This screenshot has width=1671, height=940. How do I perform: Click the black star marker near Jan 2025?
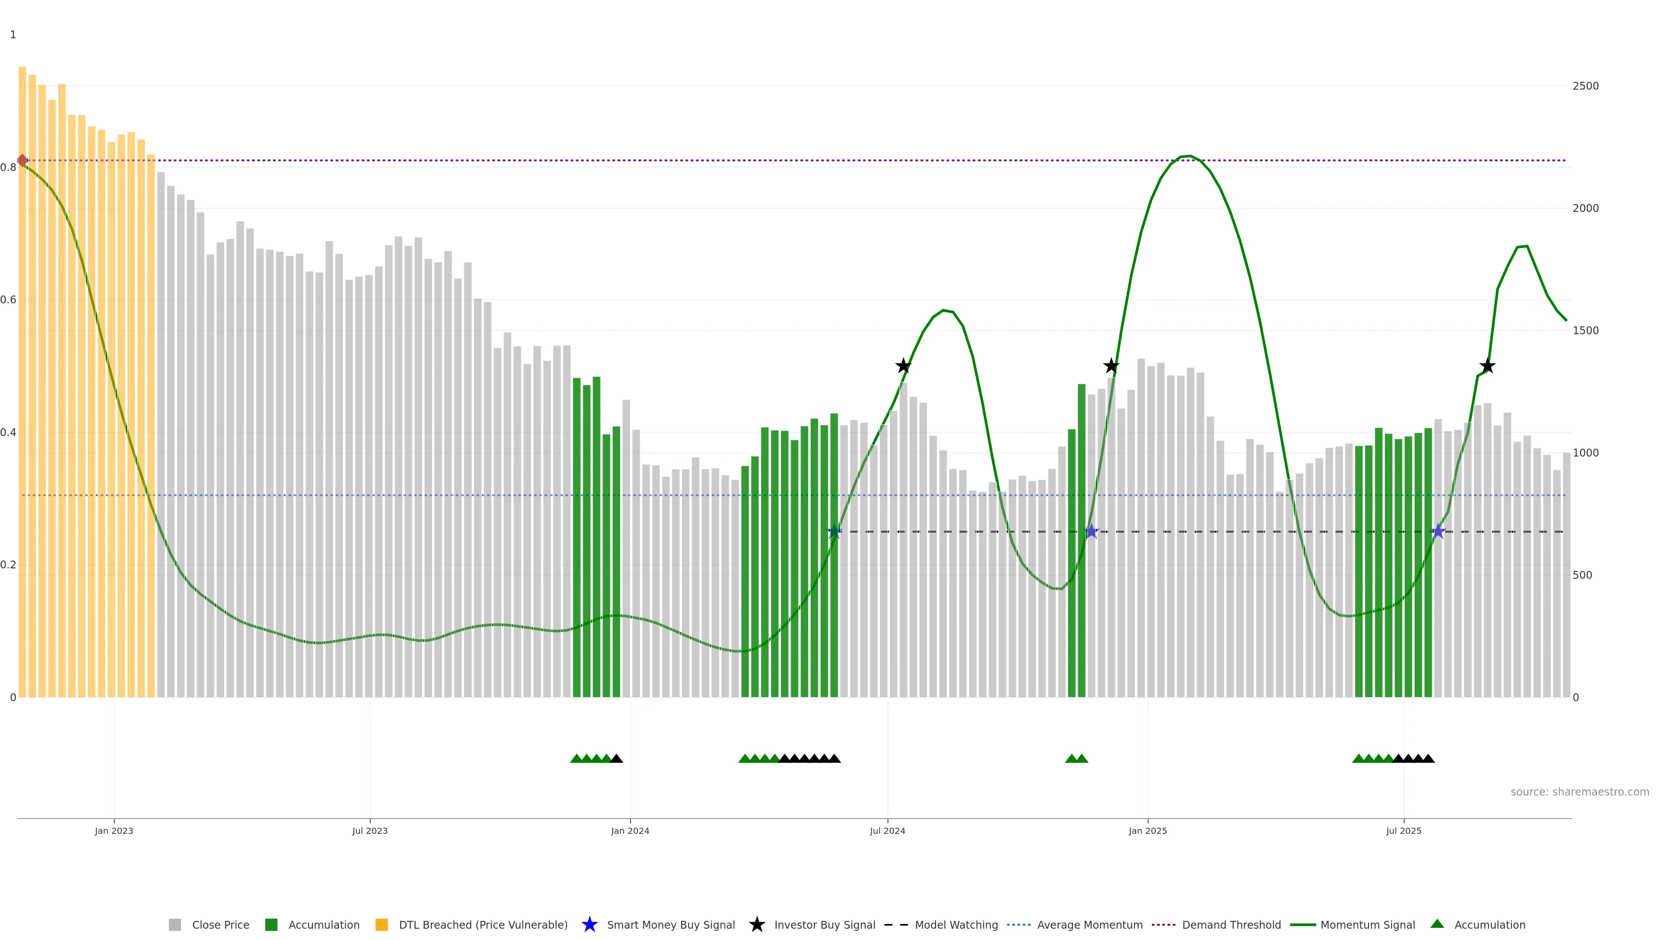tap(1111, 366)
